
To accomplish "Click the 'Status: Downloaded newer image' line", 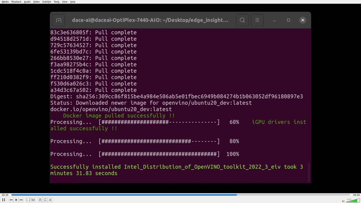I will [x=151, y=103].
